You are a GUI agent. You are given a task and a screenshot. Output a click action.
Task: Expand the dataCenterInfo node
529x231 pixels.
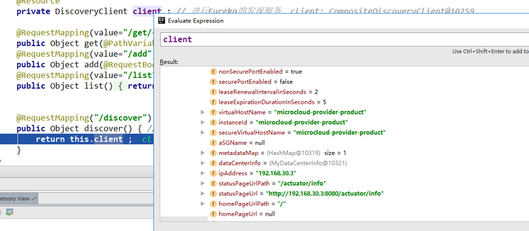203,163
